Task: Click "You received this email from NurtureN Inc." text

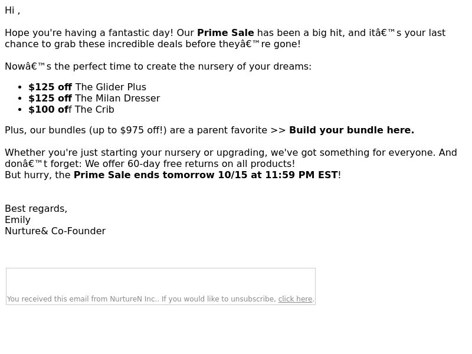Action: tap(83, 299)
